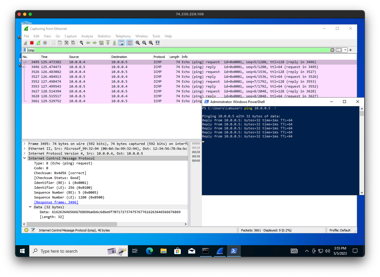Open the Statistics menu
The image size is (380, 277).
[104, 36]
